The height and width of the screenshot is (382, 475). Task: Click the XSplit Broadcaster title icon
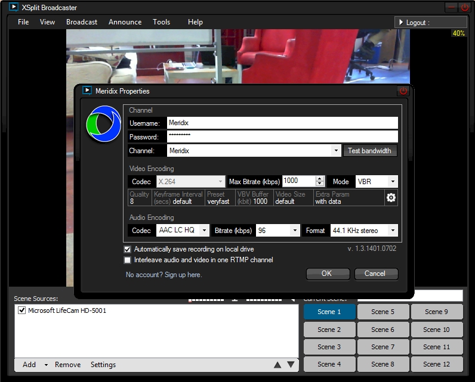[13, 8]
